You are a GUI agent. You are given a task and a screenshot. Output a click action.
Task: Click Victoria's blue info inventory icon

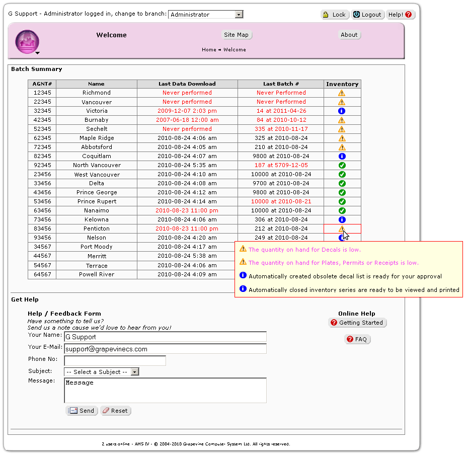tap(342, 111)
